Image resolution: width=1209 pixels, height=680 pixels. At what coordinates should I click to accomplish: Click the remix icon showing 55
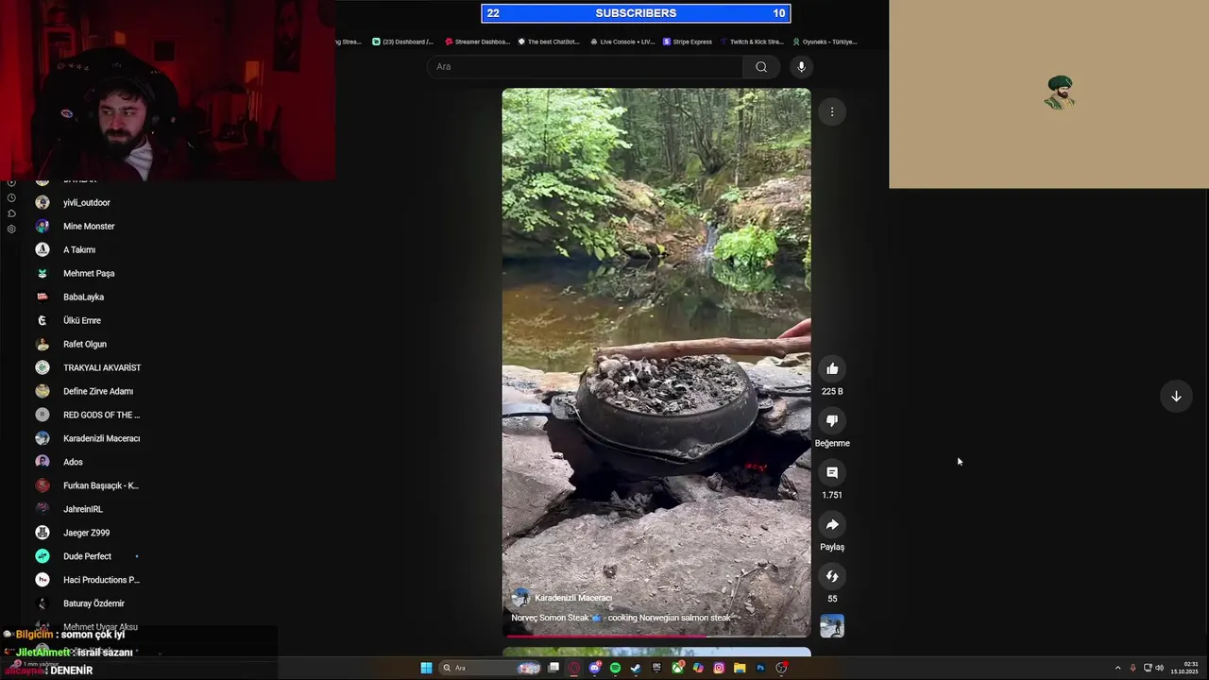pyautogui.click(x=832, y=576)
